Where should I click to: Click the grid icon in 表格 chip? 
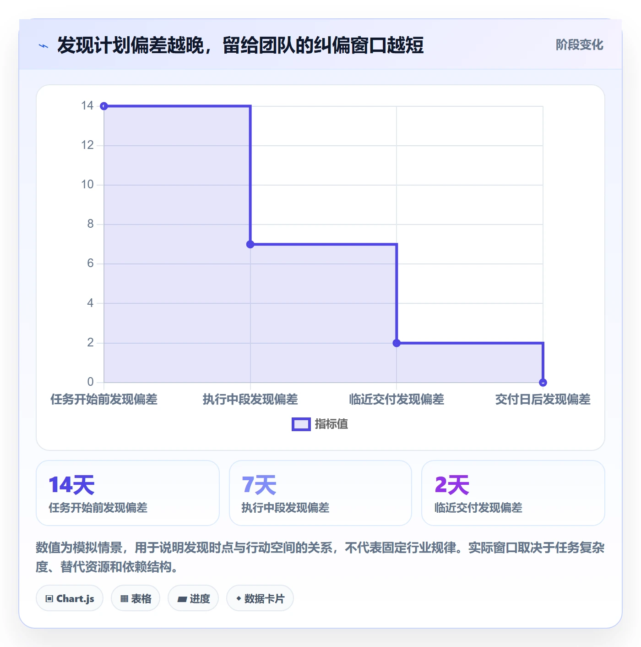point(125,598)
